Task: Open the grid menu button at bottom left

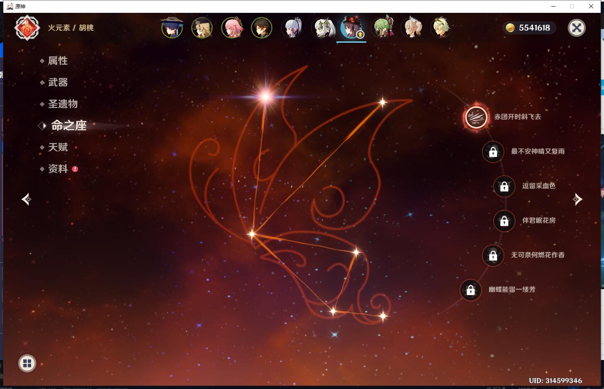Action: tap(27, 363)
